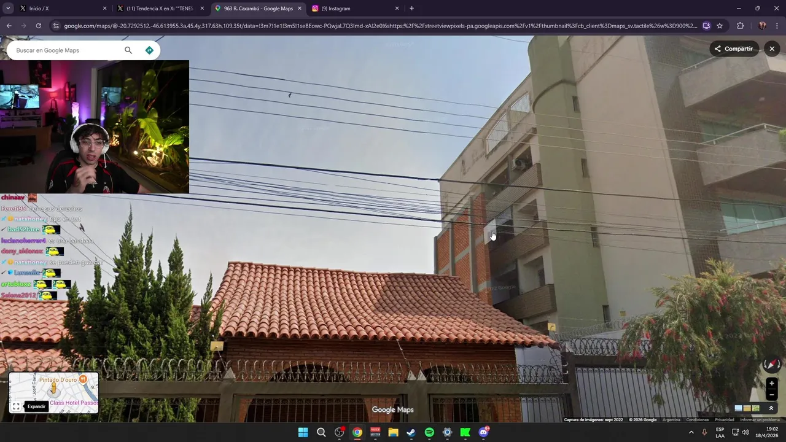786x442 pixels.
Task: Click Informar un problema link
Action: 760,420
